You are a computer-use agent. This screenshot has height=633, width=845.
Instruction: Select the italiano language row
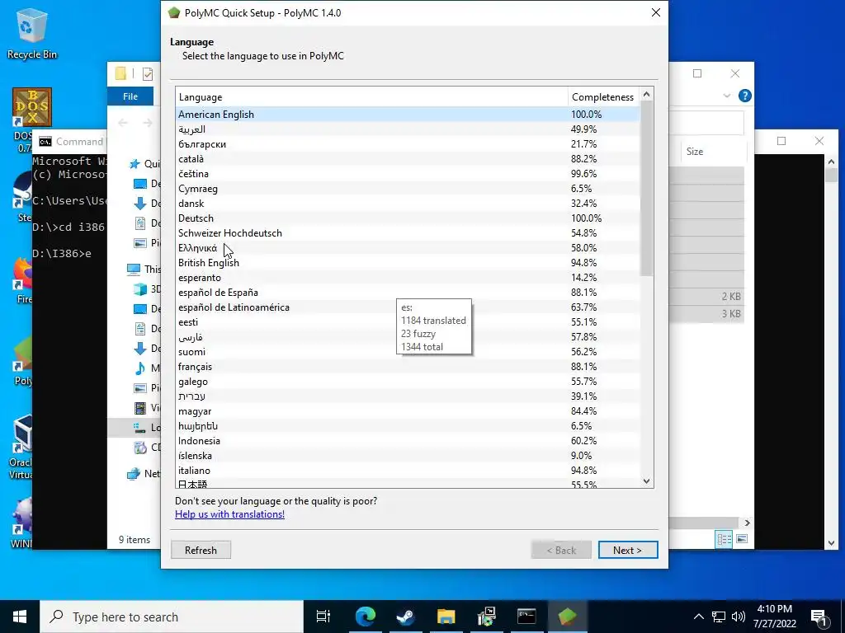pos(408,471)
